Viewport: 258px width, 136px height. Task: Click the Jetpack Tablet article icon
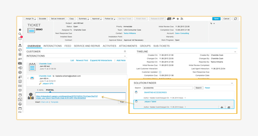tap(136, 102)
